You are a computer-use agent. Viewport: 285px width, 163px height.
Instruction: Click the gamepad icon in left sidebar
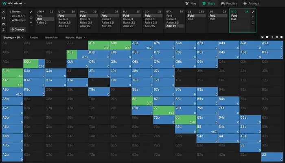point(4,24)
